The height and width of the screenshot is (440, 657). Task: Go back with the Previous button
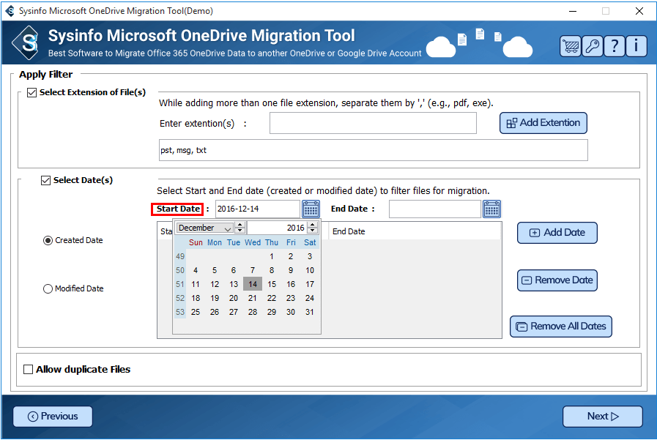[x=53, y=417]
